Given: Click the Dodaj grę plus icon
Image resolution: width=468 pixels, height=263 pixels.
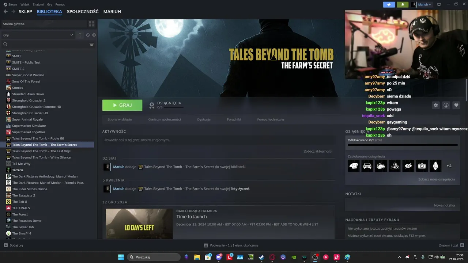Looking at the screenshot, I should (x=5, y=245).
